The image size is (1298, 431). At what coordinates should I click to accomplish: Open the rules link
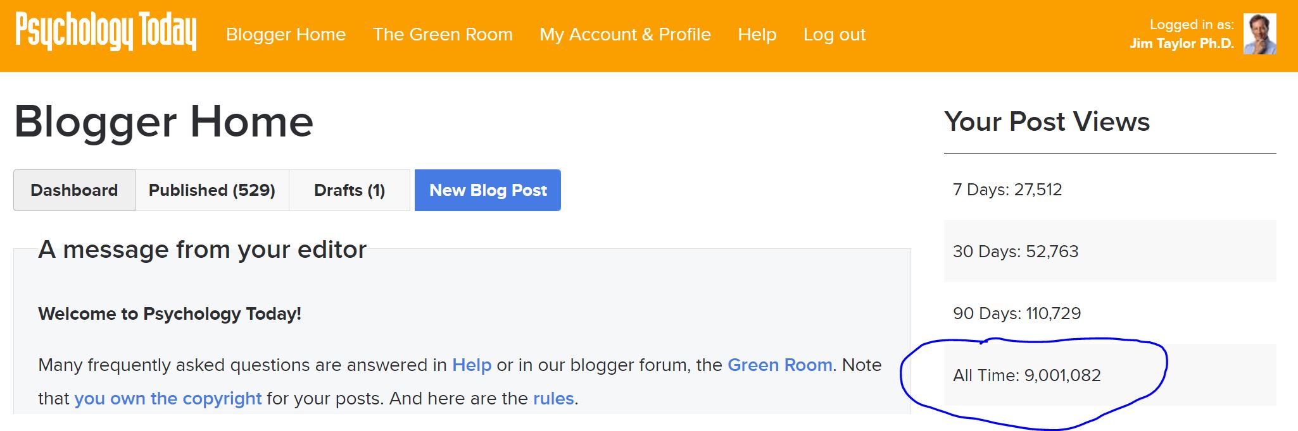pos(553,398)
